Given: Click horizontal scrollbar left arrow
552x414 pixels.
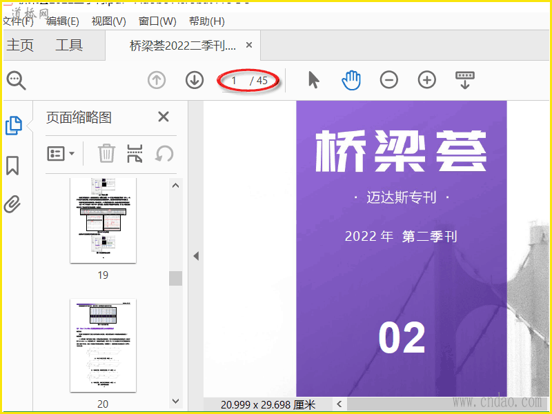Looking at the screenshot, I should pyautogui.click(x=339, y=404).
